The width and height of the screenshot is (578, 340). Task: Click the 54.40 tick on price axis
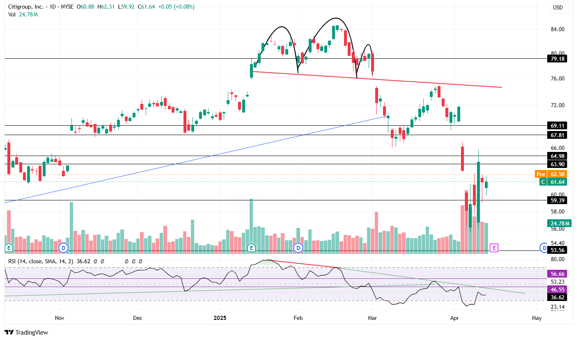pos(558,243)
